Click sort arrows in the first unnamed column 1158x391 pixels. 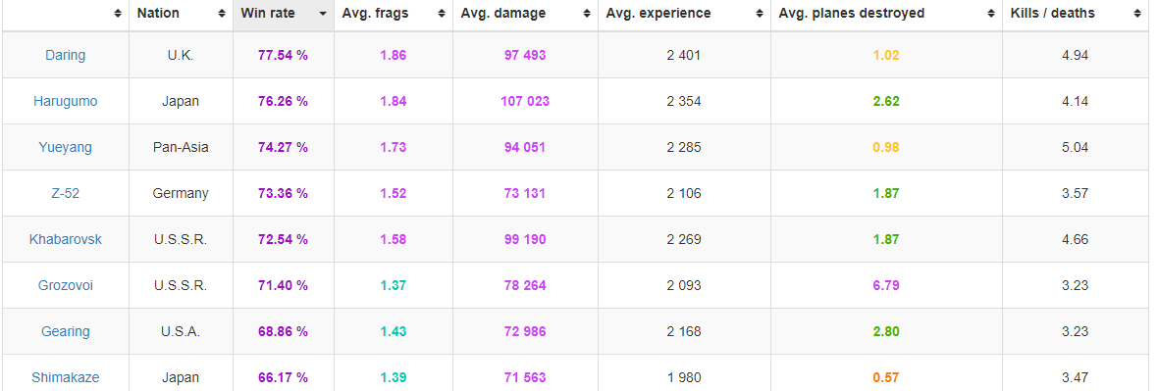[x=118, y=14]
